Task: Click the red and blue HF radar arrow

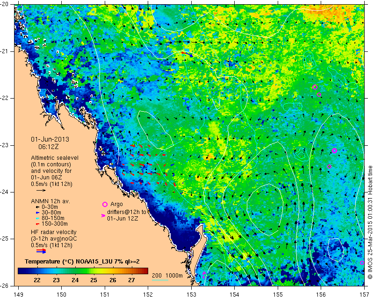Action: pos(41,251)
